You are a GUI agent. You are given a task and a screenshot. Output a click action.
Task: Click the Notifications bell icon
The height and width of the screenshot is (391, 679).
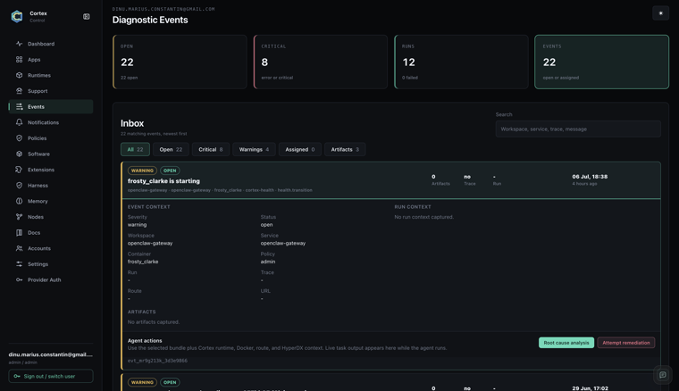pyautogui.click(x=19, y=122)
